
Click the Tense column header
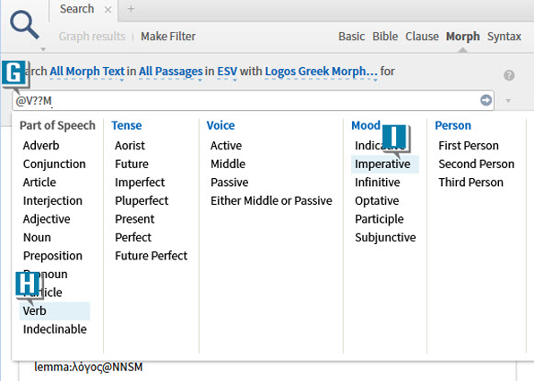coord(126,125)
